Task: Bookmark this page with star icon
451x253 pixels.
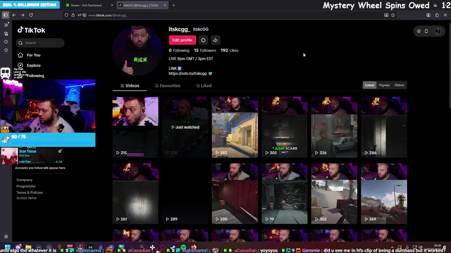Action: coord(393,15)
